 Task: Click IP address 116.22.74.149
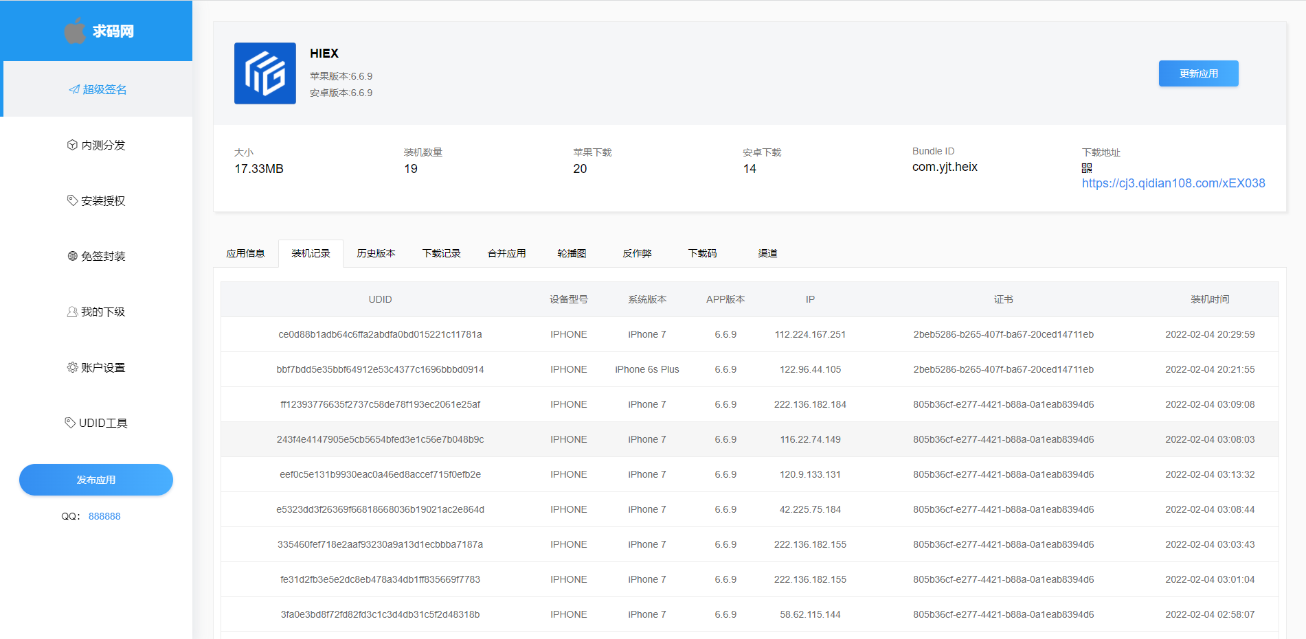click(810, 439)
